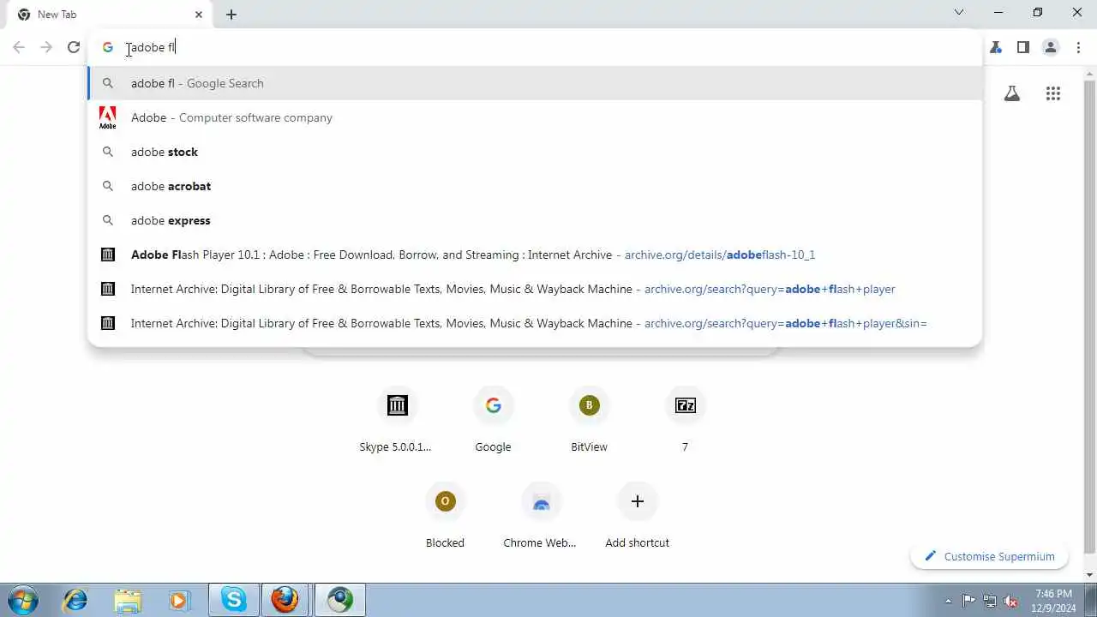This screenshot has width=1097, height=617.
Task: Click the Action Center flag tray icon
Action: [968, 601]
